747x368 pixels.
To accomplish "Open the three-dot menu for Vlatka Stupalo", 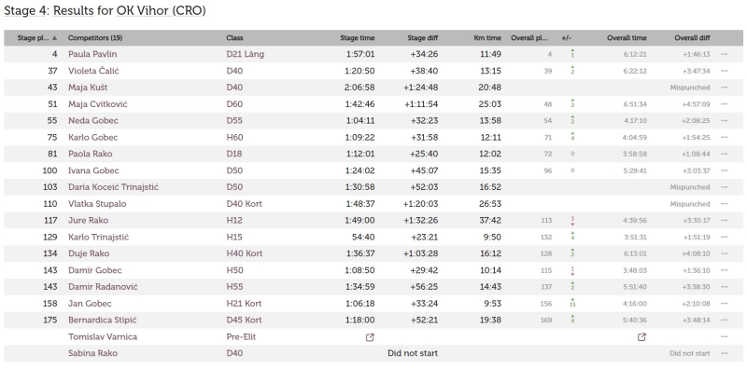I will (x=725, y=204).
